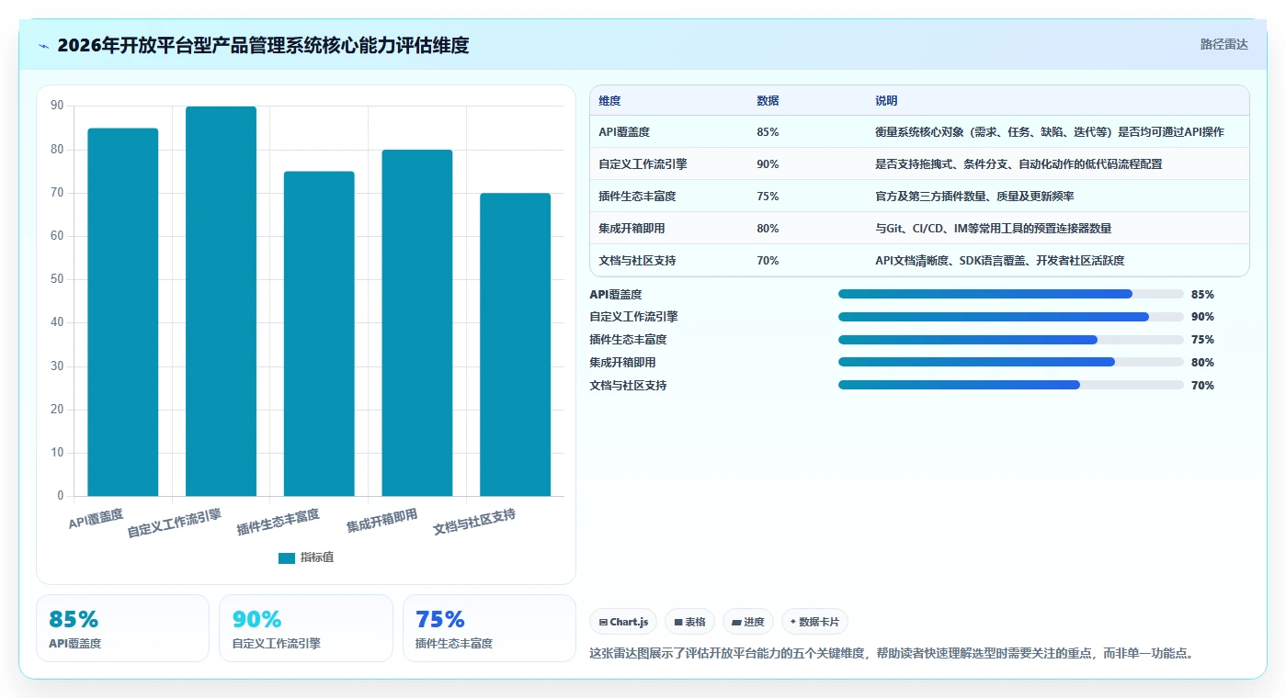Click description about 官方及第三方插件数量
1286x698 pixels.
[x=974, y=196]
